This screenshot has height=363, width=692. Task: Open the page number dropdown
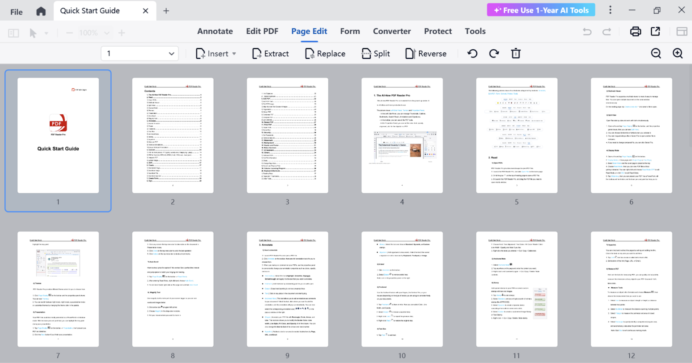click(x=171, y=54)
